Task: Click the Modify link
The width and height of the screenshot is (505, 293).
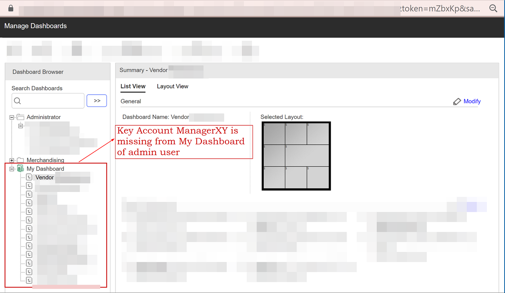Action: pos(471,101)
